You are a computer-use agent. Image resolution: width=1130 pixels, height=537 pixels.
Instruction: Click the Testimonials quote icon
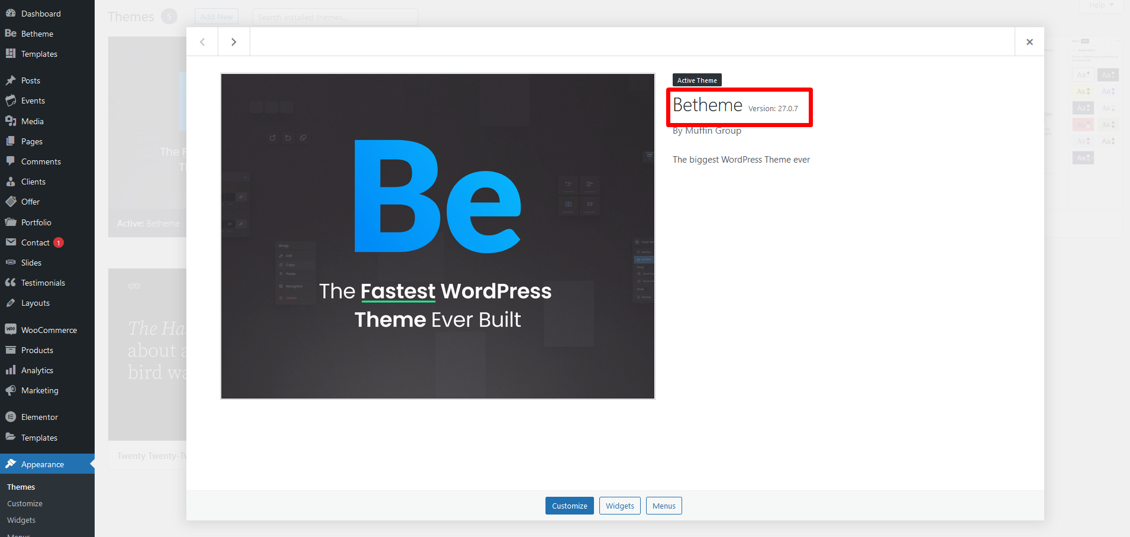(x=11, y=282)
